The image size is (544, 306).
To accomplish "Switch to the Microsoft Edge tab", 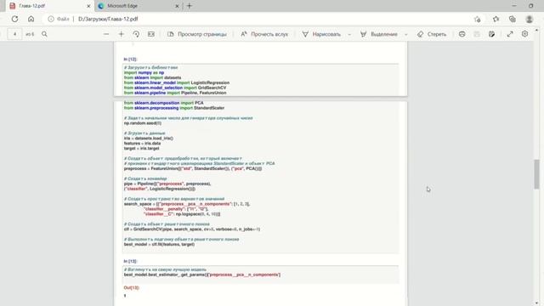I will (x=137, y=6).
